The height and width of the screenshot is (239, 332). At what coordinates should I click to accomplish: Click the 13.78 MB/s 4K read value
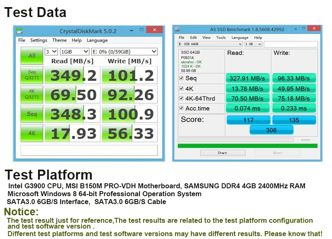pos(247,89)
